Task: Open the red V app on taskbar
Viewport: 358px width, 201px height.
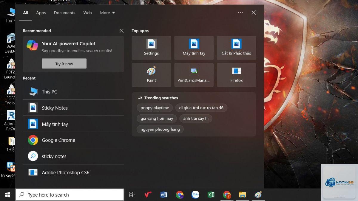Action: [148, 195]
